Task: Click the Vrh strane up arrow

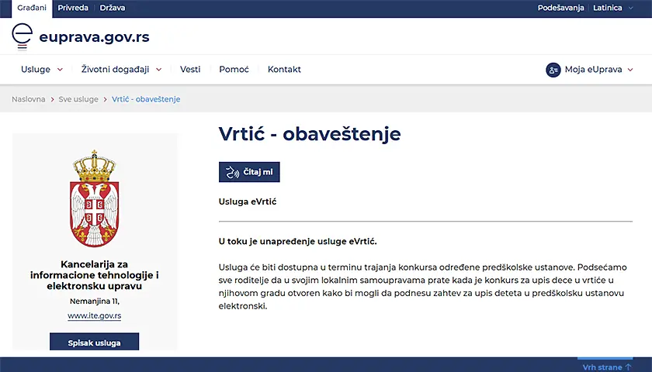Action: pyautogui.click(x=628, y=367)
